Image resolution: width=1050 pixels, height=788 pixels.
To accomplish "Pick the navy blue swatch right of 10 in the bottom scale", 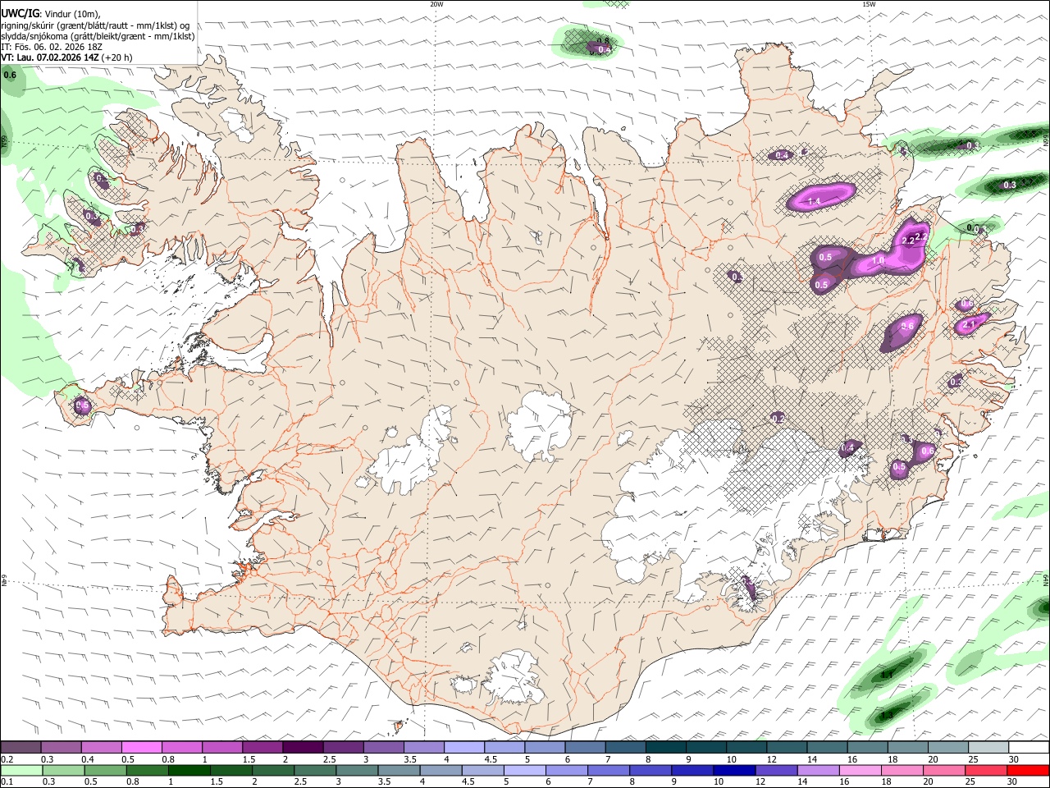I will (733, 770).
